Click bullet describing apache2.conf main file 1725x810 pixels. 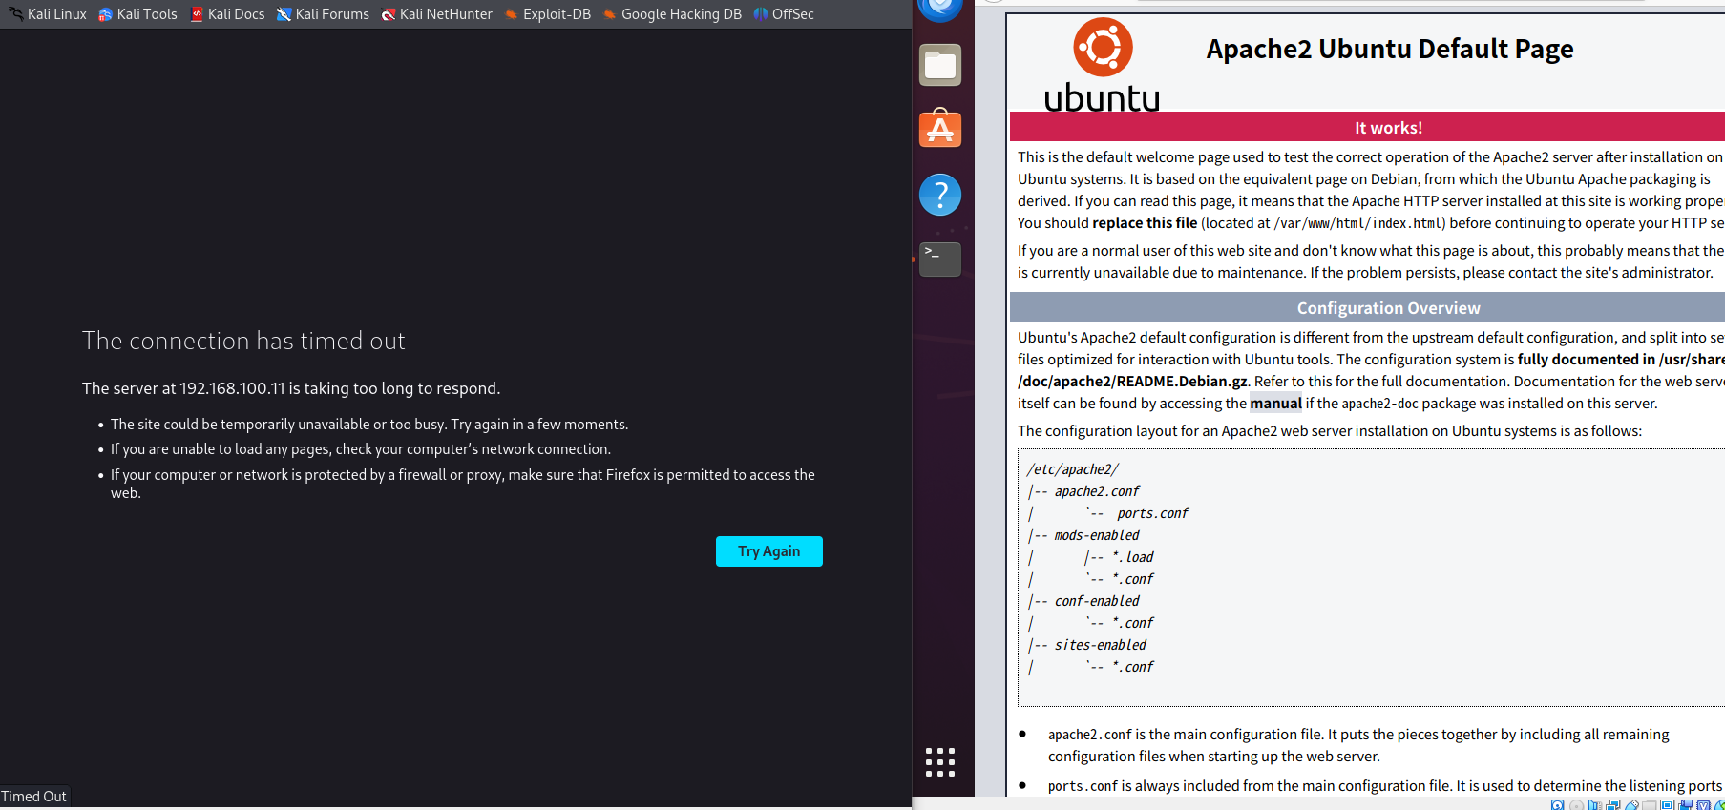tap(1358, 745)
